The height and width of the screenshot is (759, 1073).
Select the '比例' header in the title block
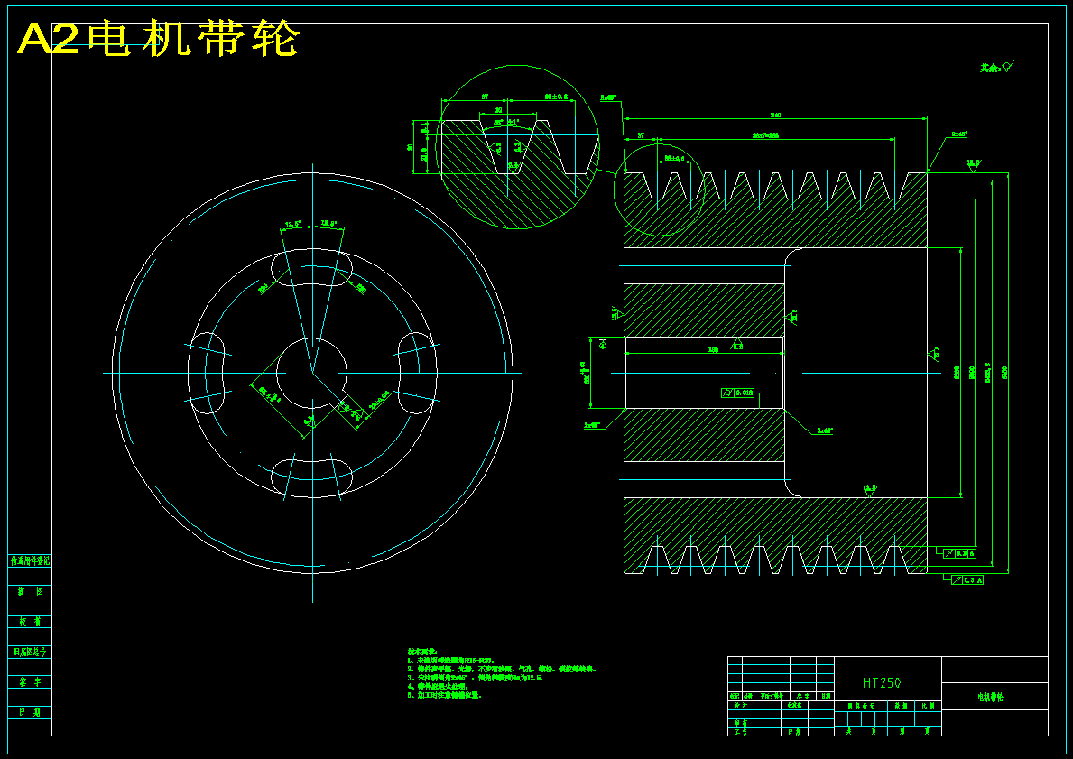[x=928, y=706]
